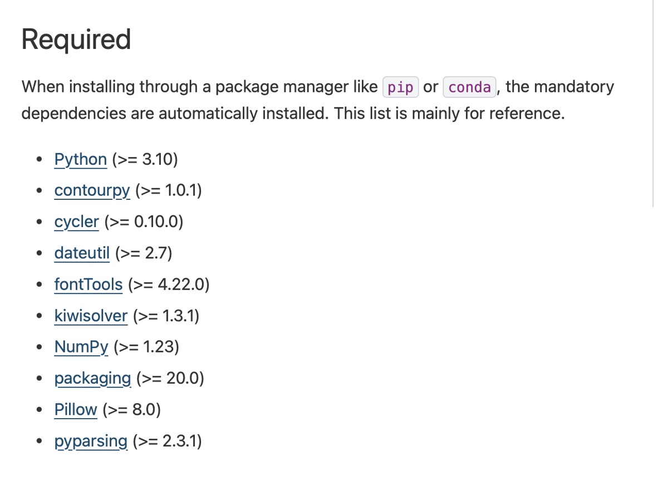Click the phrase "This list is mainly for reference"
This screenshot has width=668, height=481.
pyautogui.click(x=448, y=114)
